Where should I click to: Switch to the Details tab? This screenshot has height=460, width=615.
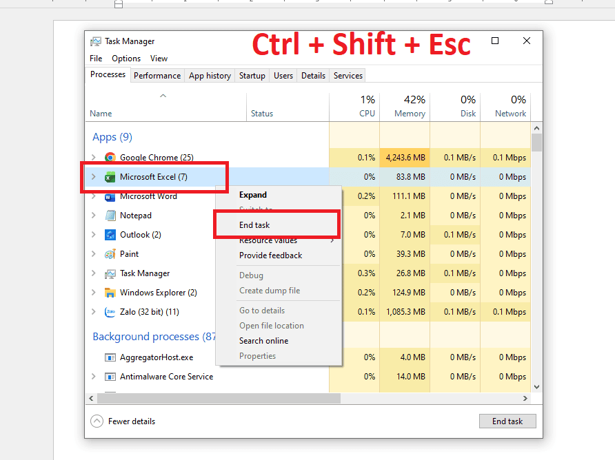pyautogui.click(x=313, y=76)
